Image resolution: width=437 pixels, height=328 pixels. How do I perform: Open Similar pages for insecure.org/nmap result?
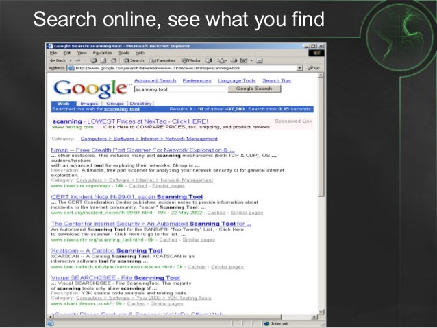click(168, 186)
